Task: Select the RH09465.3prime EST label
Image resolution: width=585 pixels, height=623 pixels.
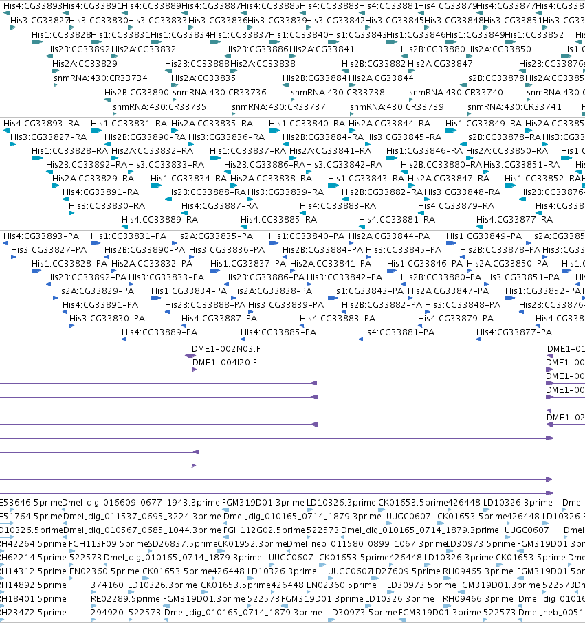Action: pos(478,571)
